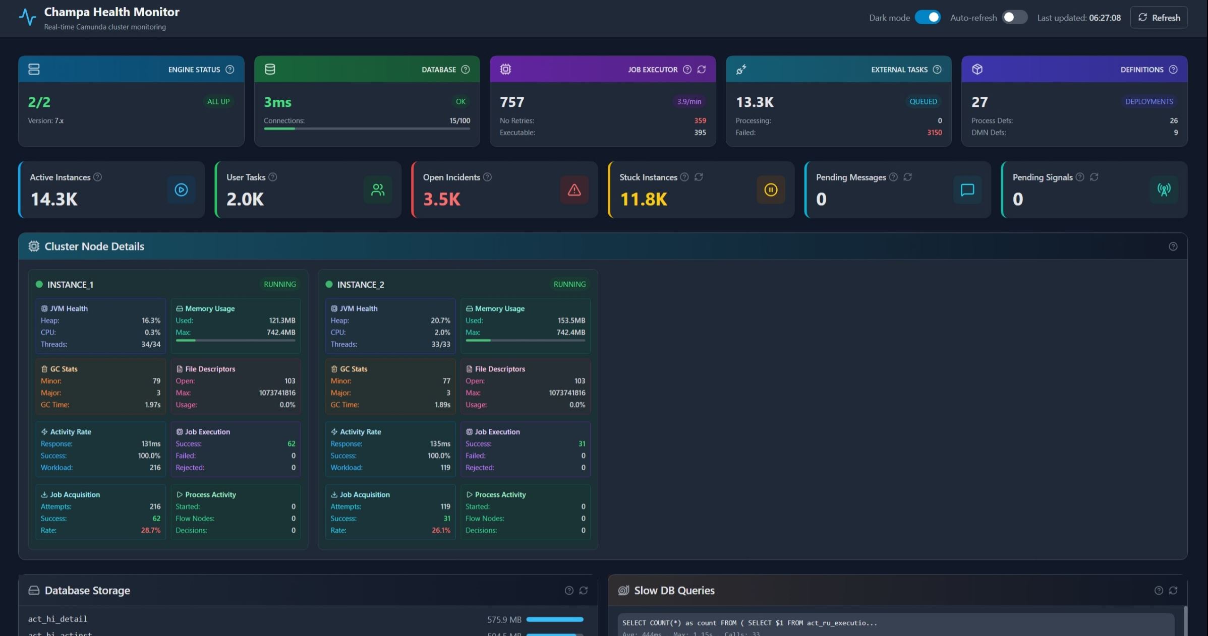The height and width of the screenshot is (636, 1208).
Task: Refresh the Pending Signals card
Action: pos(1094,177)
